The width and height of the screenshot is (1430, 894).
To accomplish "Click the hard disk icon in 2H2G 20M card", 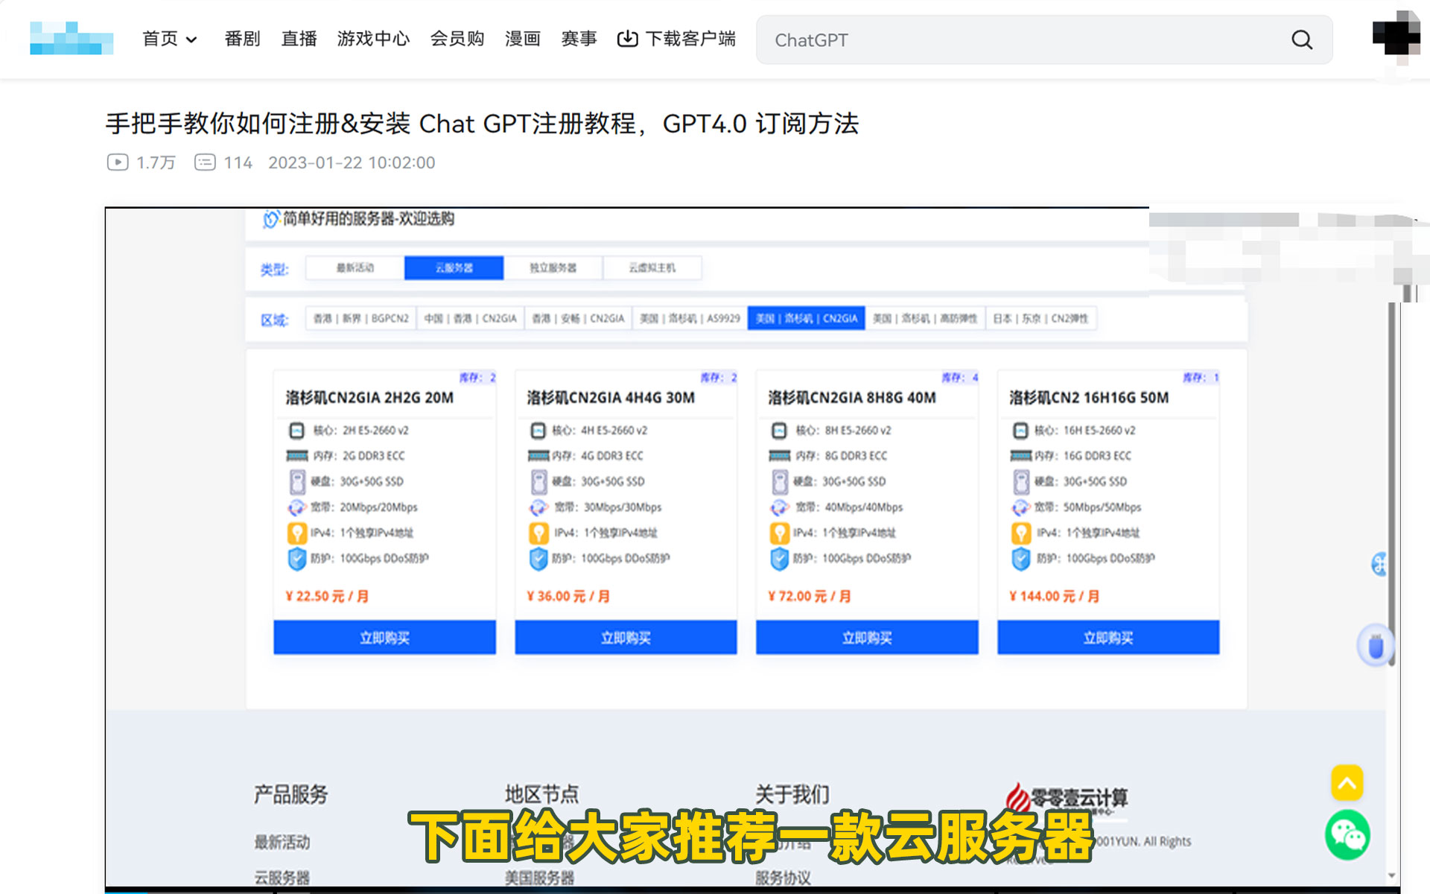I will (297, 482).
